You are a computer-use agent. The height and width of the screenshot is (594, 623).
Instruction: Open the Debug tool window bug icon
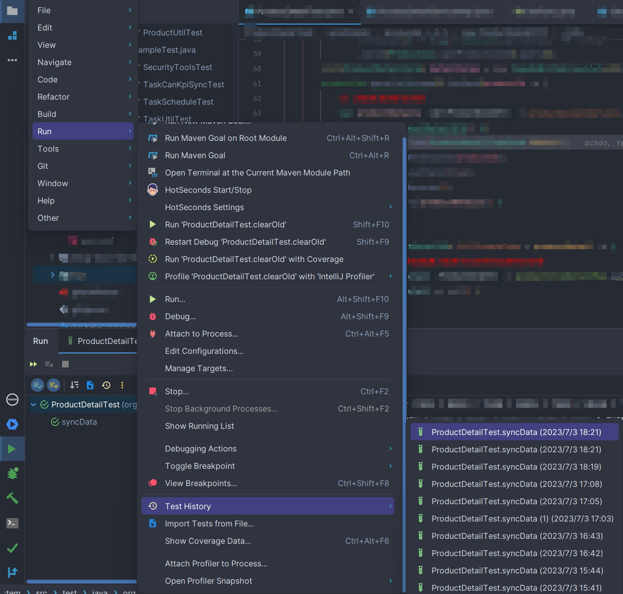click(x=12, y=473)
